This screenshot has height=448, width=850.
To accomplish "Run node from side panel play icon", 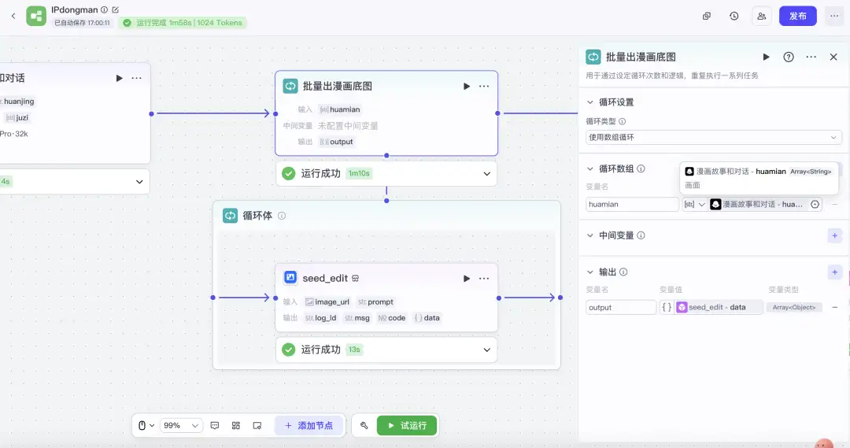I will (x=766, y=57).
